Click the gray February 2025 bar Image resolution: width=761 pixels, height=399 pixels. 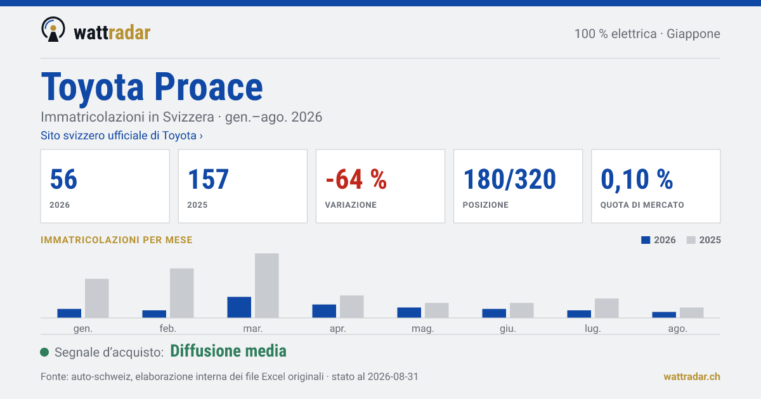pyautogui.click(x=182, y=293)
